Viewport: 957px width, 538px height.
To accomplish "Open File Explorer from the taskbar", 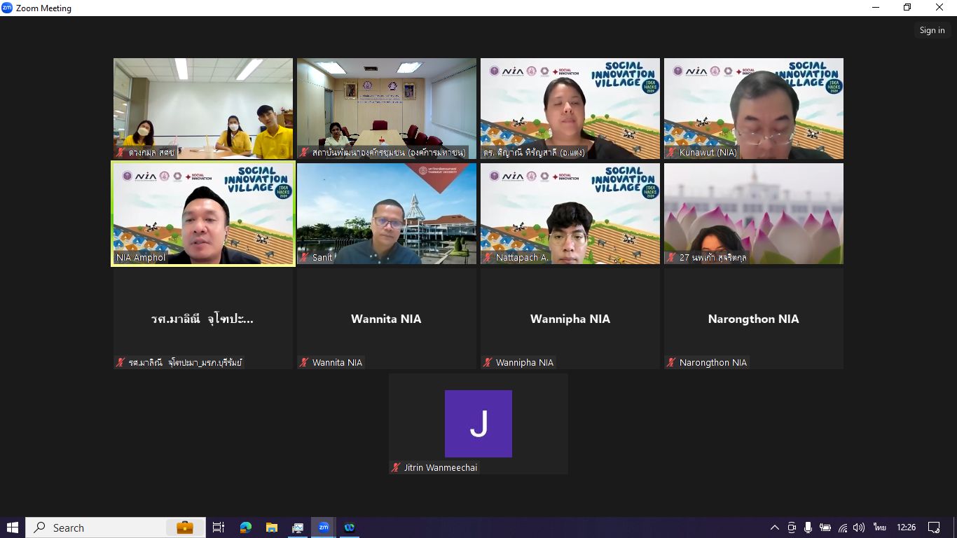I will [x=272, y=527].
